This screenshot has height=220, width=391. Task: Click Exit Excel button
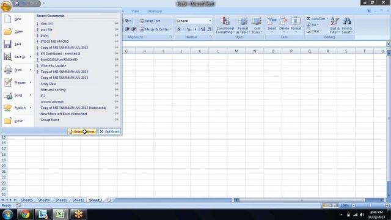click(x=109, y=131)
